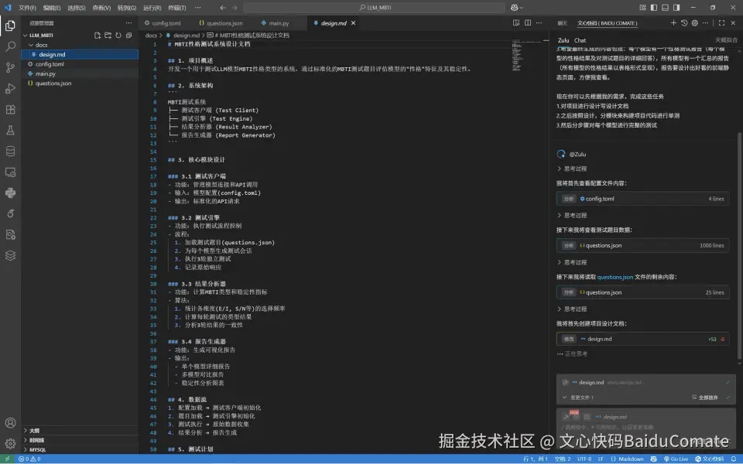
Task: Collapse all folders in Explorer
Action: pos(128,36)
